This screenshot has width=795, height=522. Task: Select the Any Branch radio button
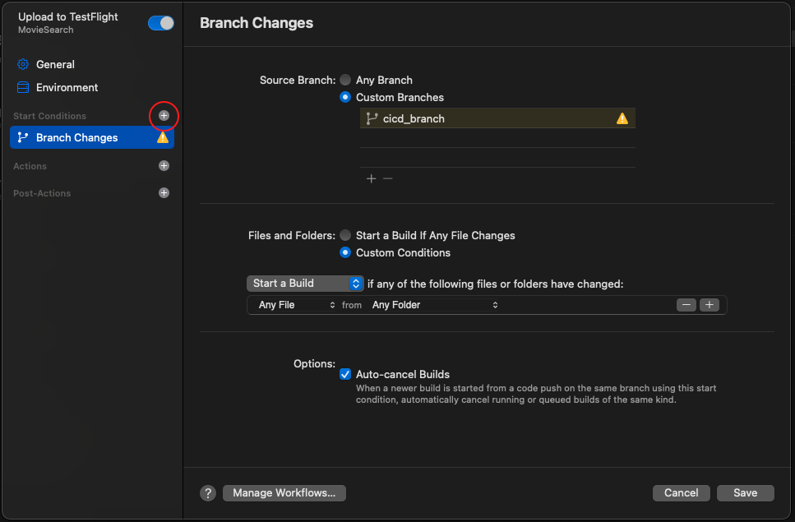[345, 80]
